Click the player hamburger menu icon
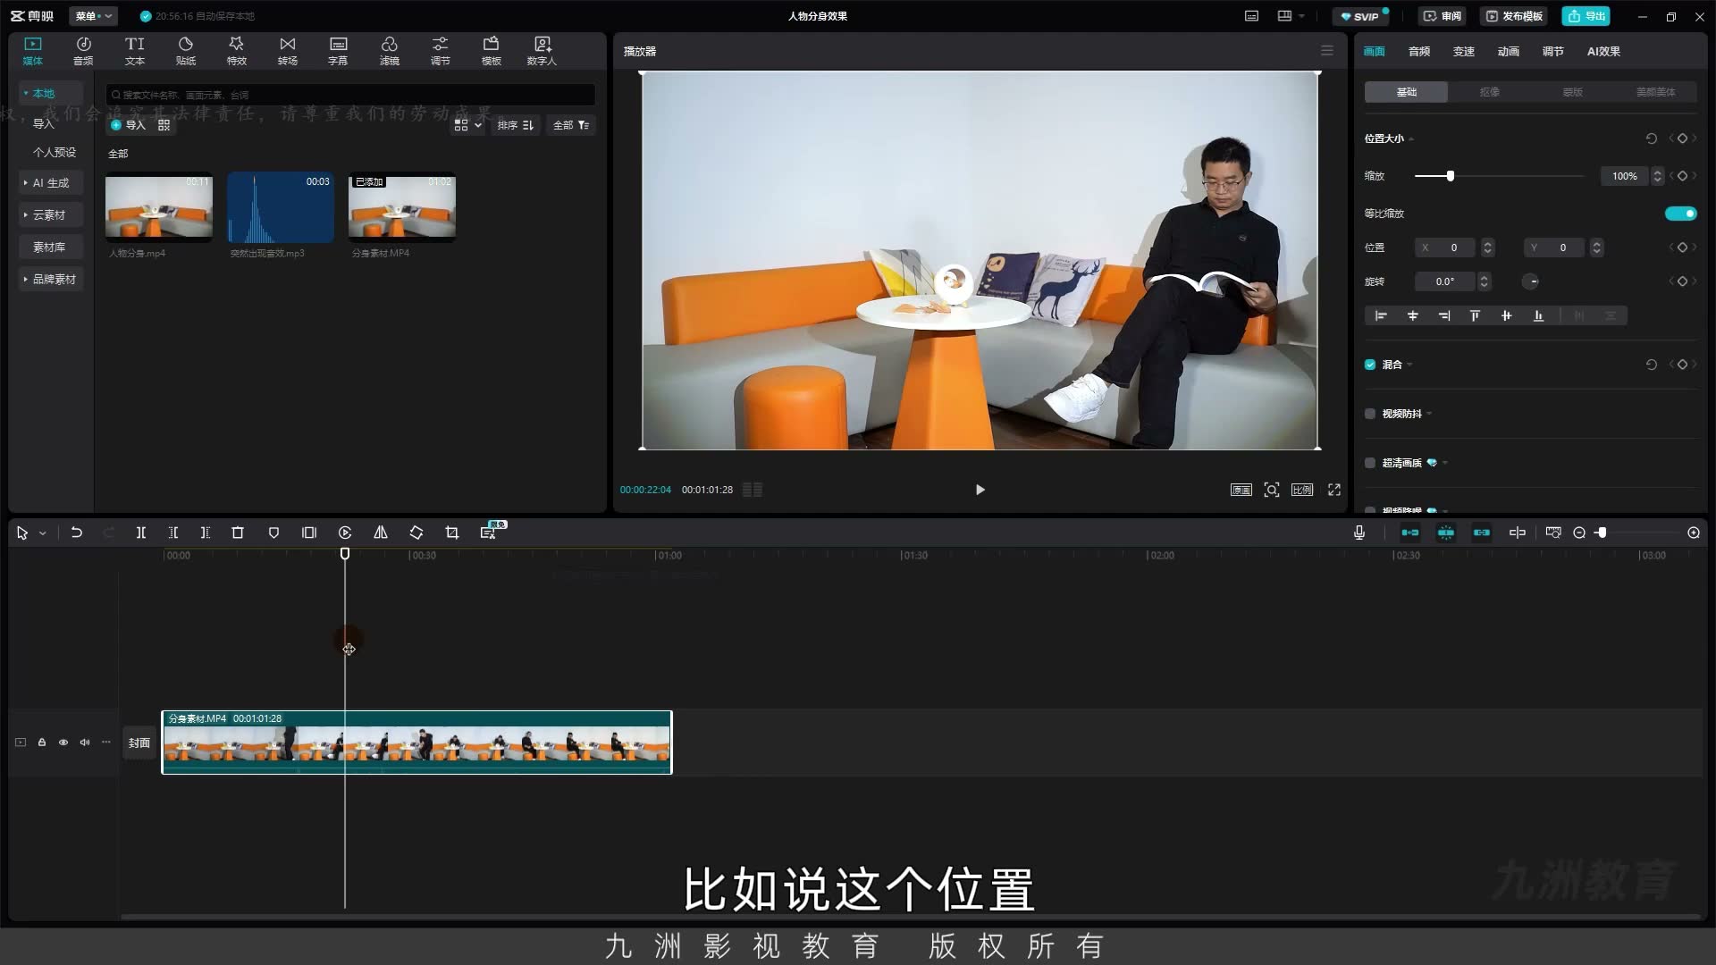Screen dimensions: 1716x965 coord(1327,51)
